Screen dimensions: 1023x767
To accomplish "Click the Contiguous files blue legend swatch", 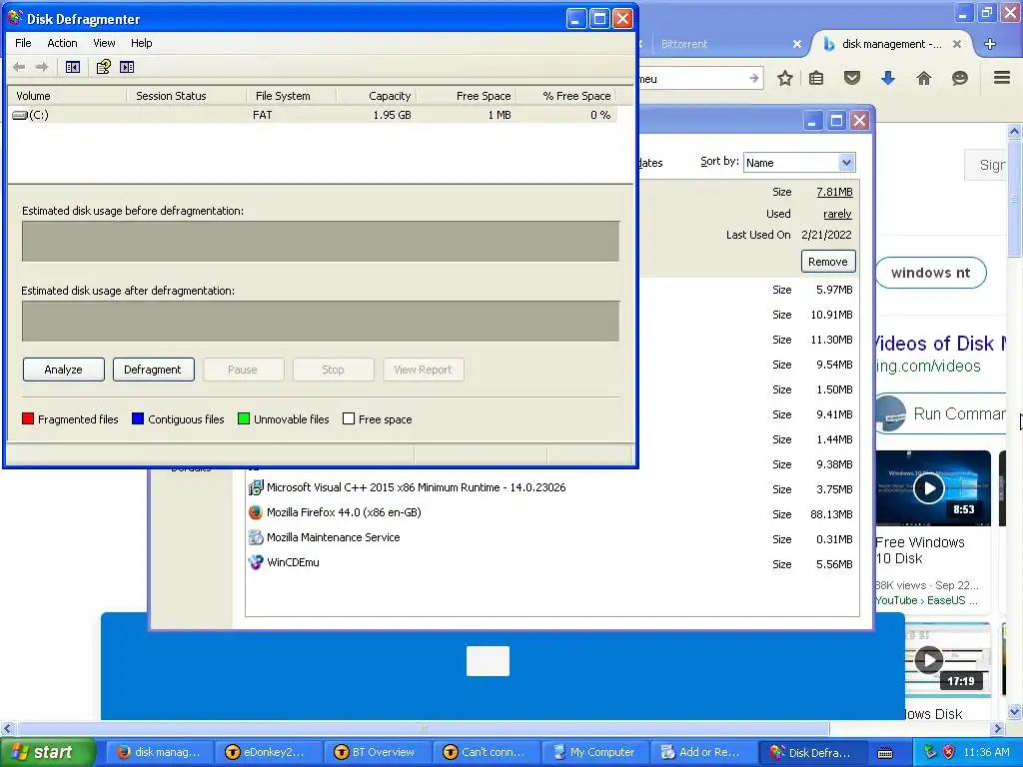I will point(138,418).
